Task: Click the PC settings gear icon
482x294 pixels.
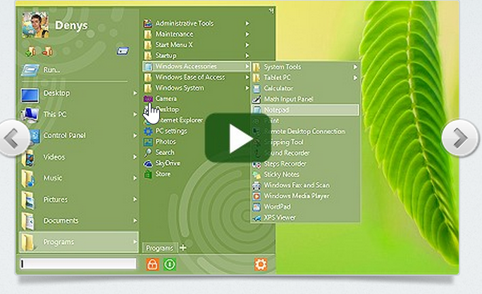Action: pyautogui.click(x=148, y=131)
